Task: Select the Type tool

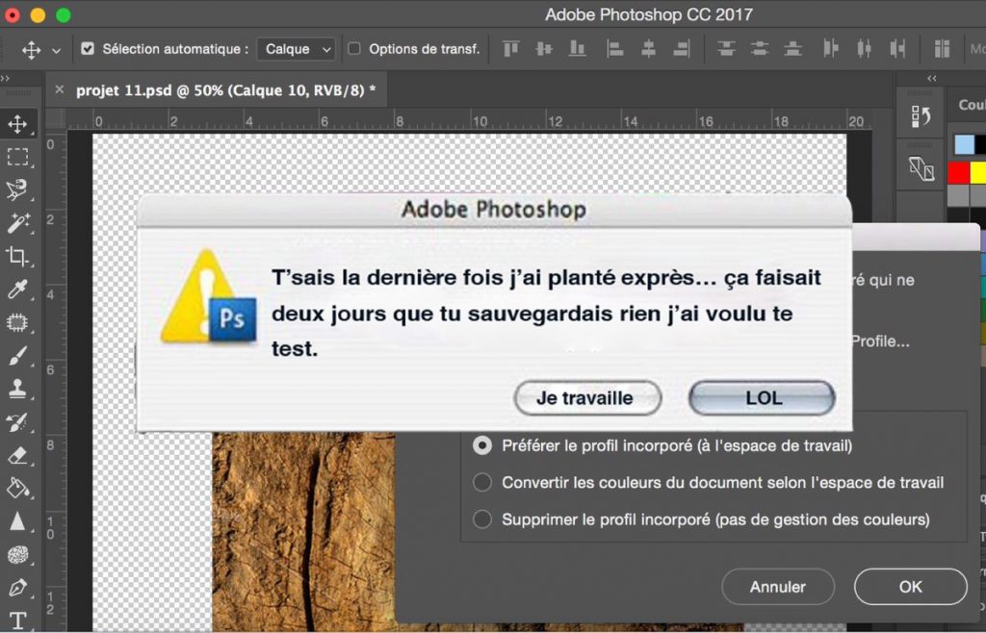Action: 17,620
